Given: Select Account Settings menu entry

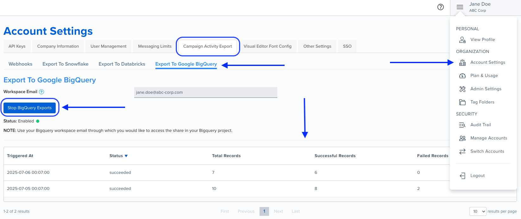Looking at the screenshot, I should click(x=488, y=62).
